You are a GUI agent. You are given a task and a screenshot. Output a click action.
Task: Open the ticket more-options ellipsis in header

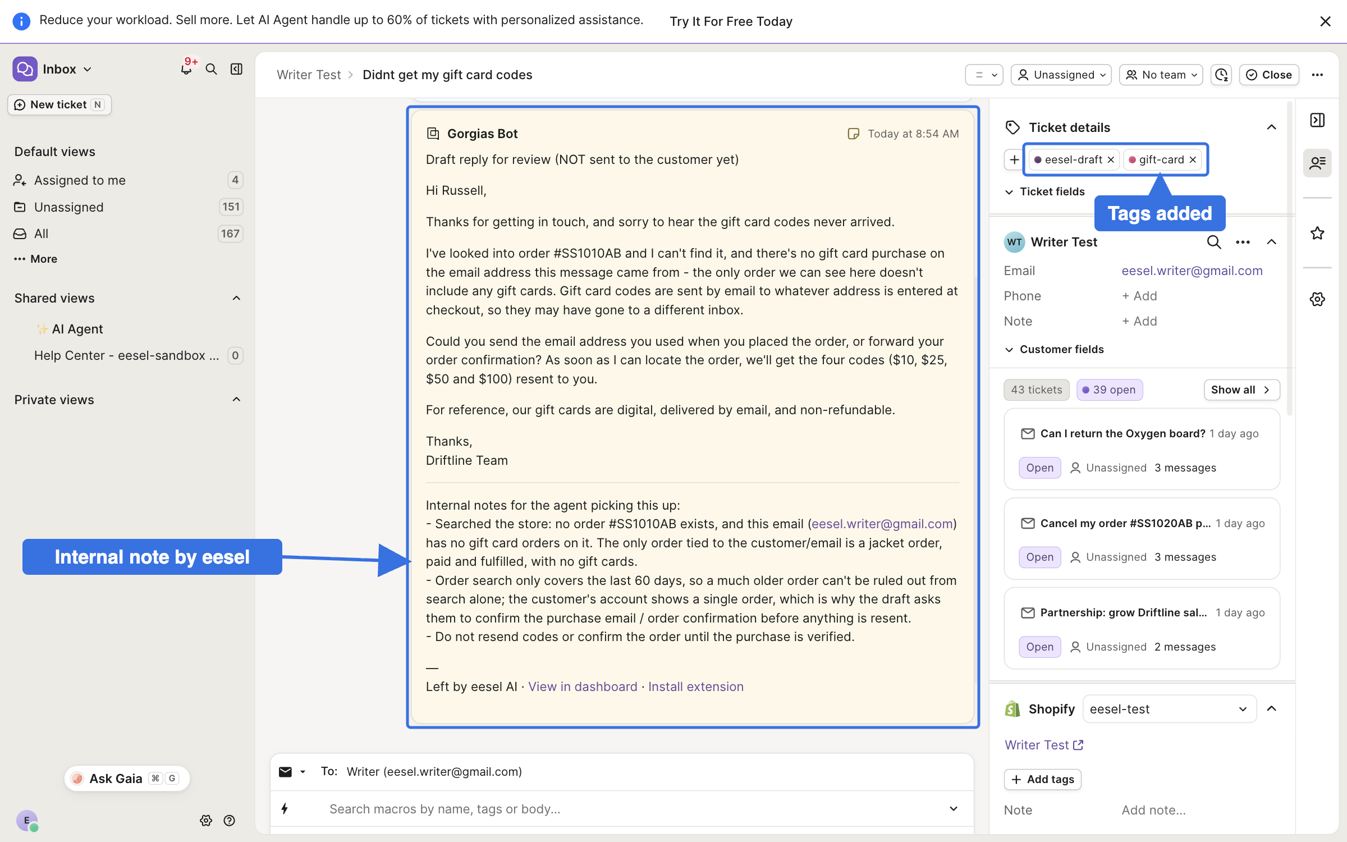click(1317, 75)
